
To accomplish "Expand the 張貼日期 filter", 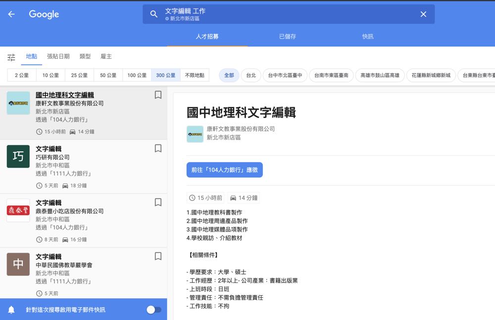I will (58, 56).
